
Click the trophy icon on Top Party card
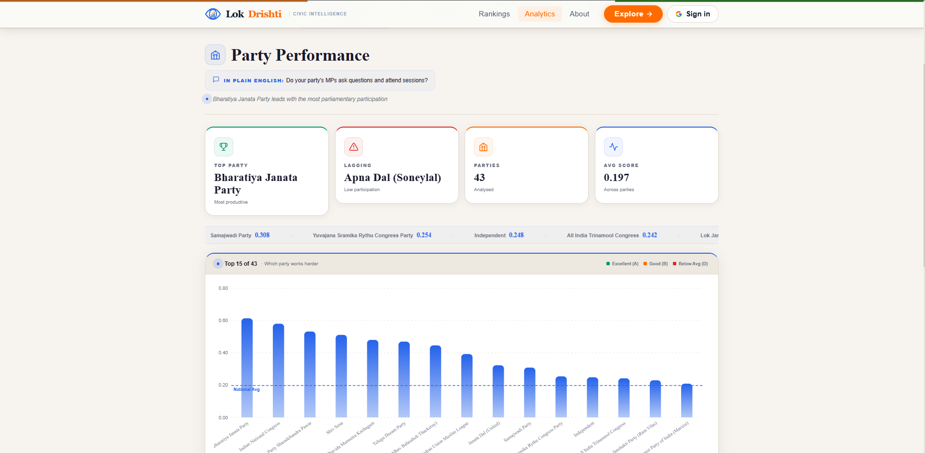tap(223, 146)
